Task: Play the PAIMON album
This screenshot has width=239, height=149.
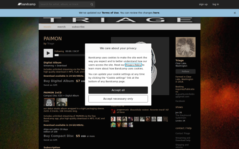Action: pos(48,53)
